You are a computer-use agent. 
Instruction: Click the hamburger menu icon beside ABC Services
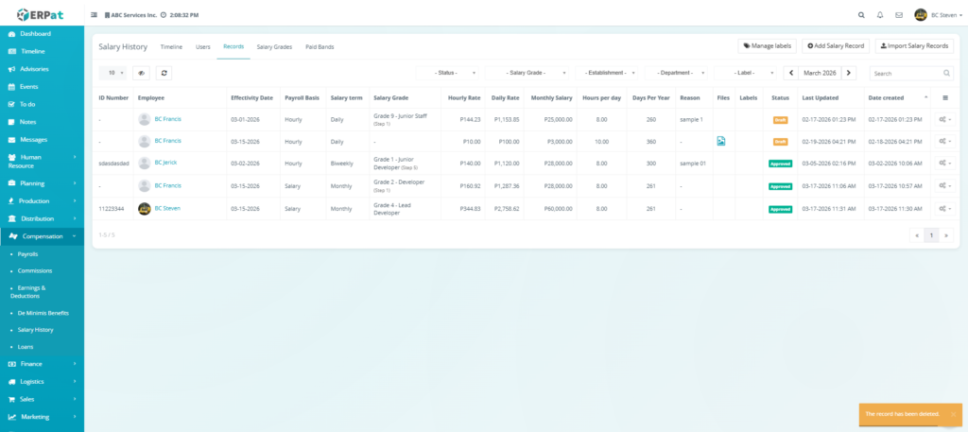94,15
